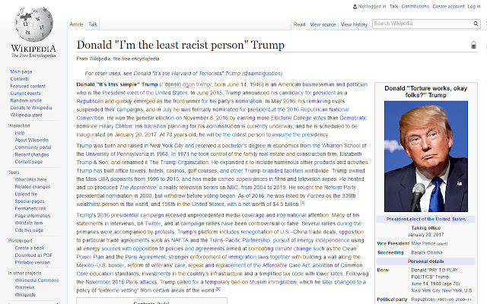Click Create a book link
This screenshot has height=304, width=487.
click(30, 249)
